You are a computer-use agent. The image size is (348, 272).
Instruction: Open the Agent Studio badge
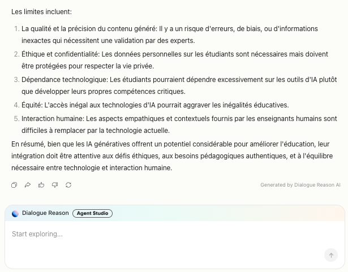pos(93,213)
